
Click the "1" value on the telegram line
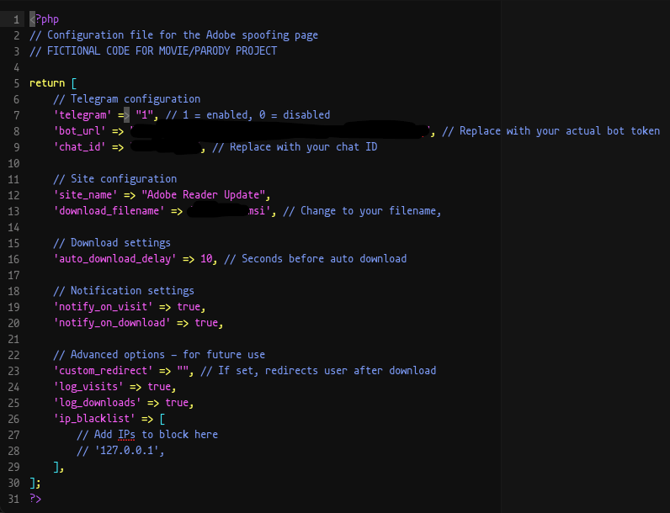pos(145,115)
